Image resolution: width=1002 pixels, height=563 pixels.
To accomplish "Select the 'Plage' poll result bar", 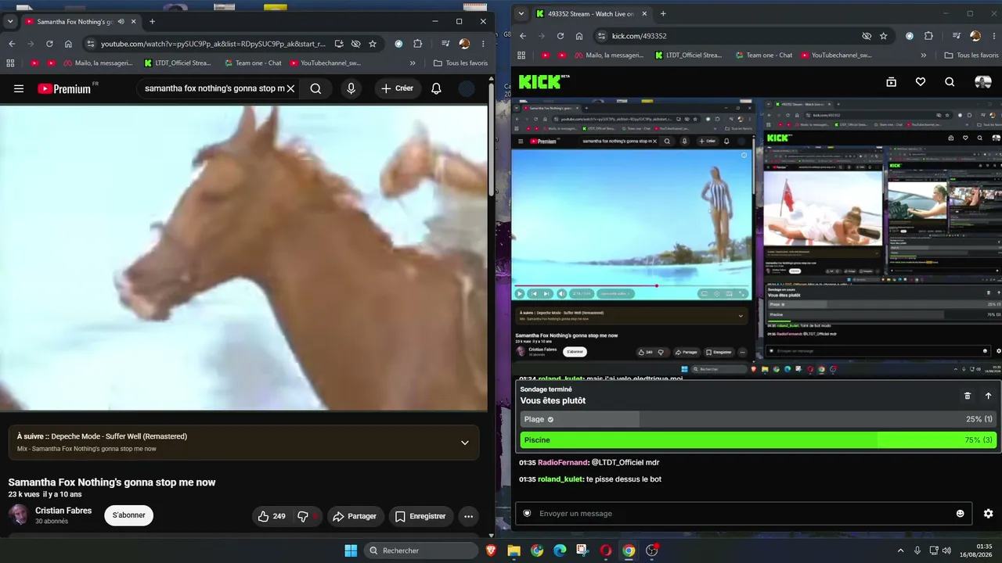I will (758, 420).
